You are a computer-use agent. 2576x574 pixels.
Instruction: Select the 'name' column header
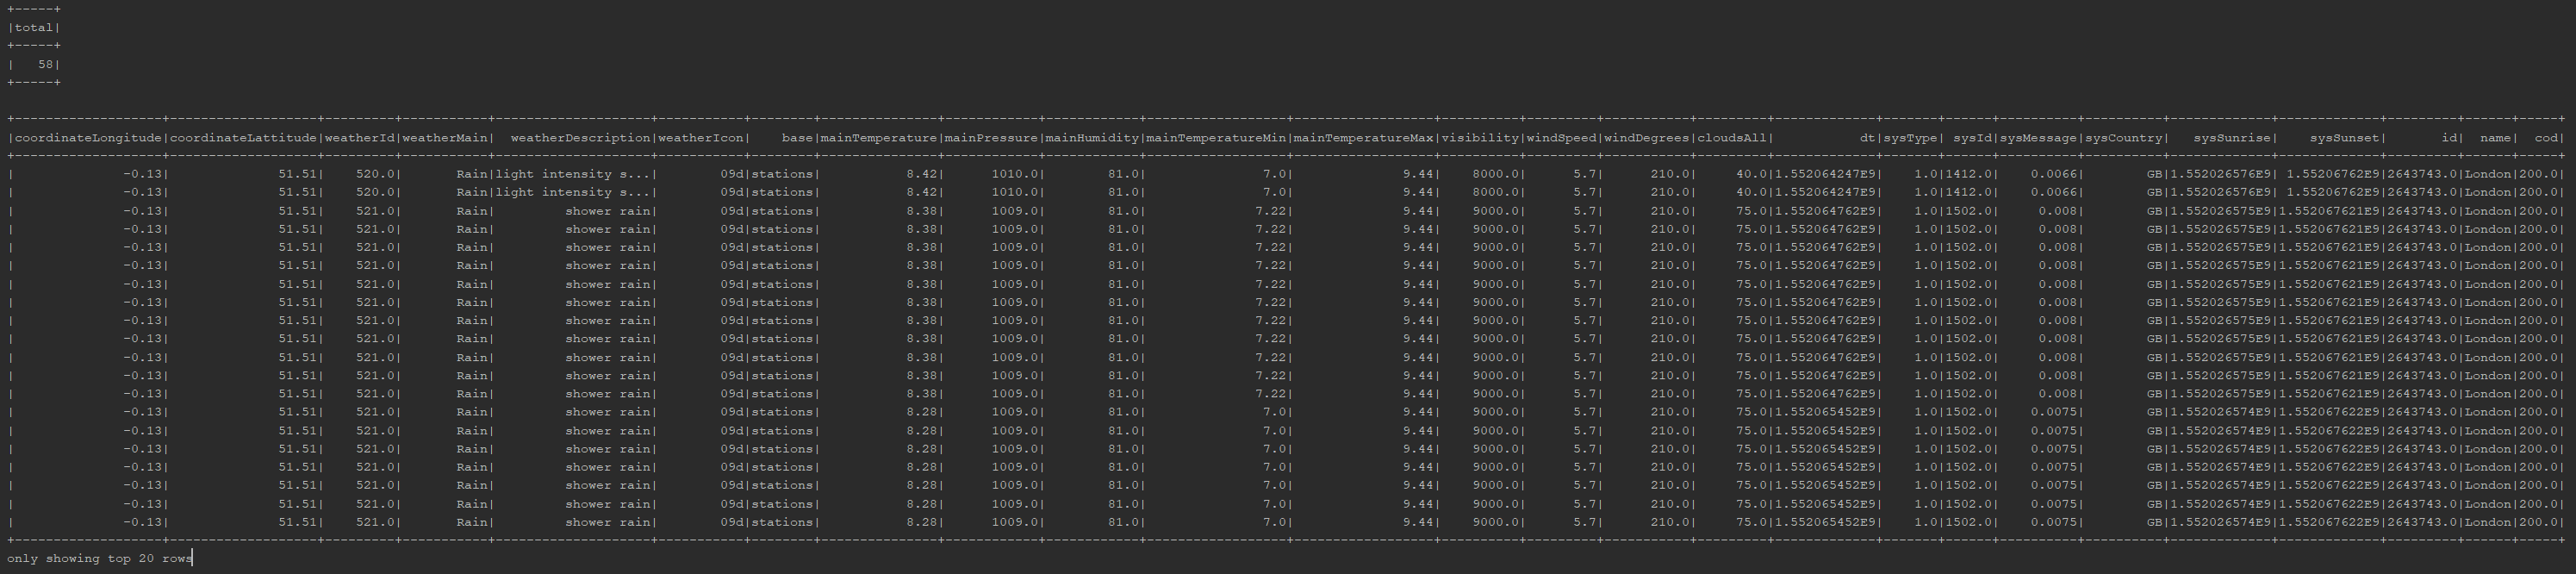tap(2495, 138)
